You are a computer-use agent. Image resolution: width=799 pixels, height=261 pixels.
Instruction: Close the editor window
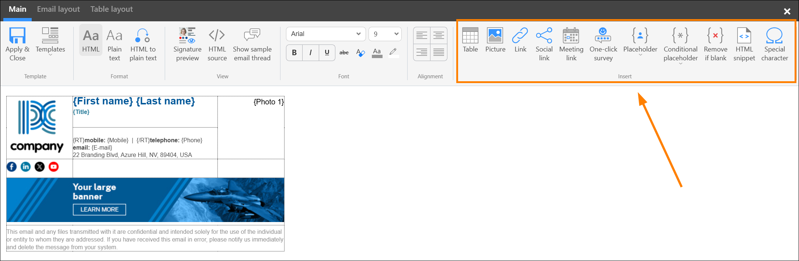coord(787,11)
